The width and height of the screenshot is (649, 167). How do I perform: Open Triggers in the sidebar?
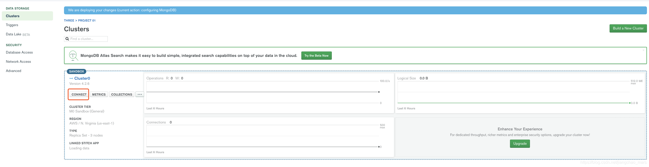coord(12,25)
